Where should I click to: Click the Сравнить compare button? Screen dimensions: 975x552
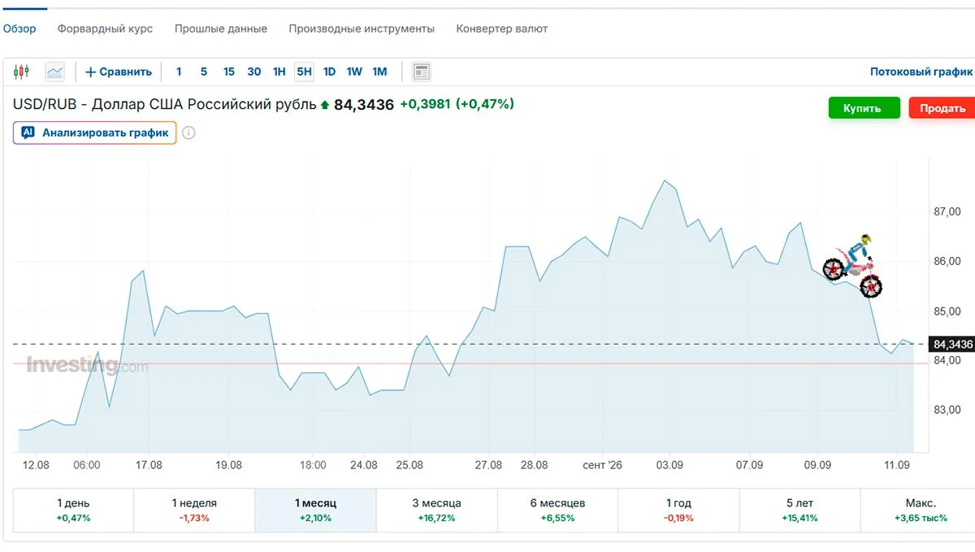pyautogui.click(x=119, y=72)
